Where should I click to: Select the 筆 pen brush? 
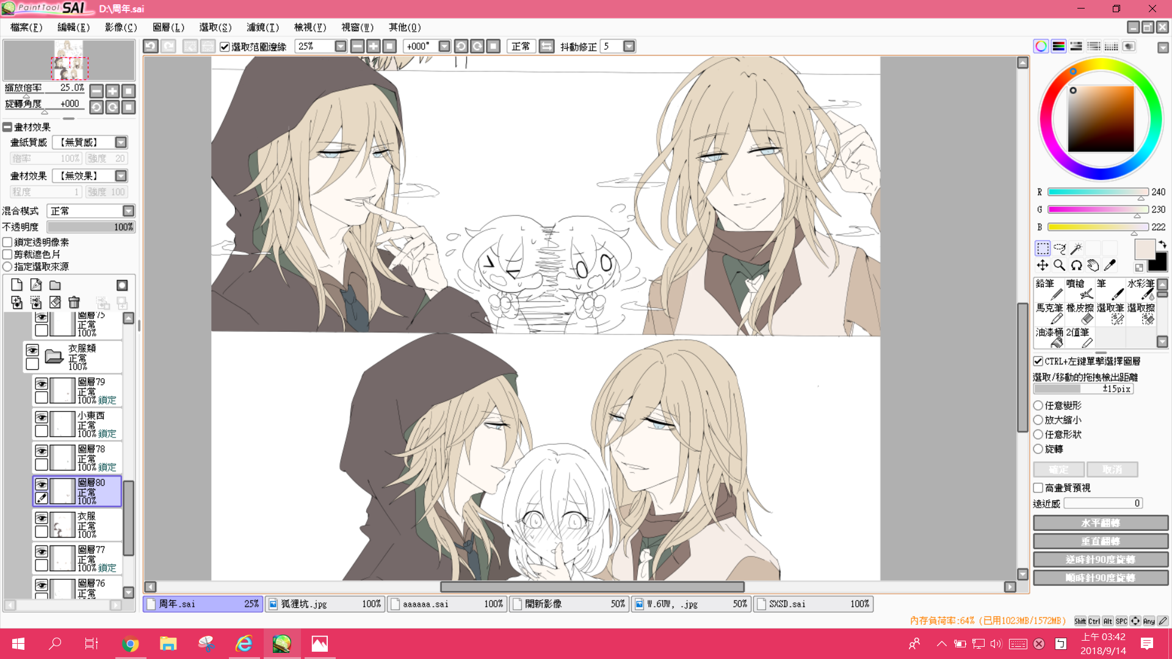[x=1110, y=289]
